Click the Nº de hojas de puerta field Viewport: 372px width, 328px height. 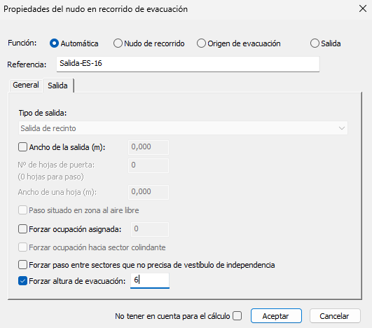(x=149, y=165)
